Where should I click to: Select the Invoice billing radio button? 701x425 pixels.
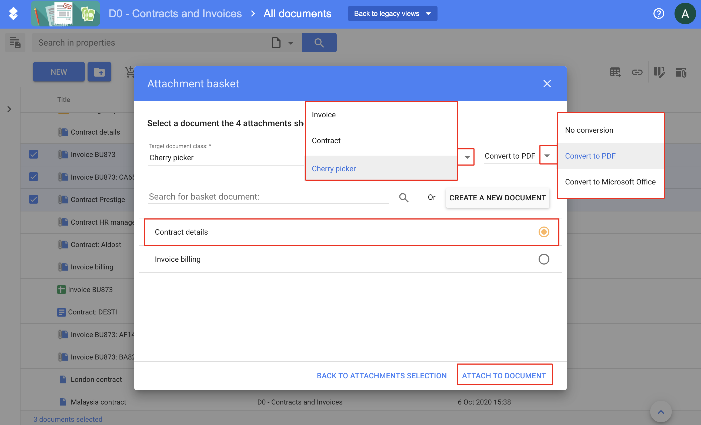tap(544, 259)
